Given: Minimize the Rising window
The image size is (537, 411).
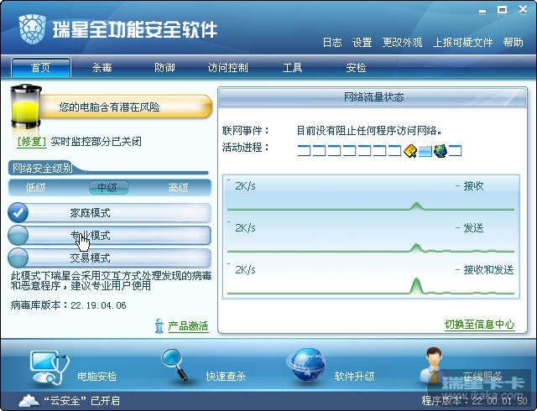Looking at the screenshot, I should click(x=482, y=10).
